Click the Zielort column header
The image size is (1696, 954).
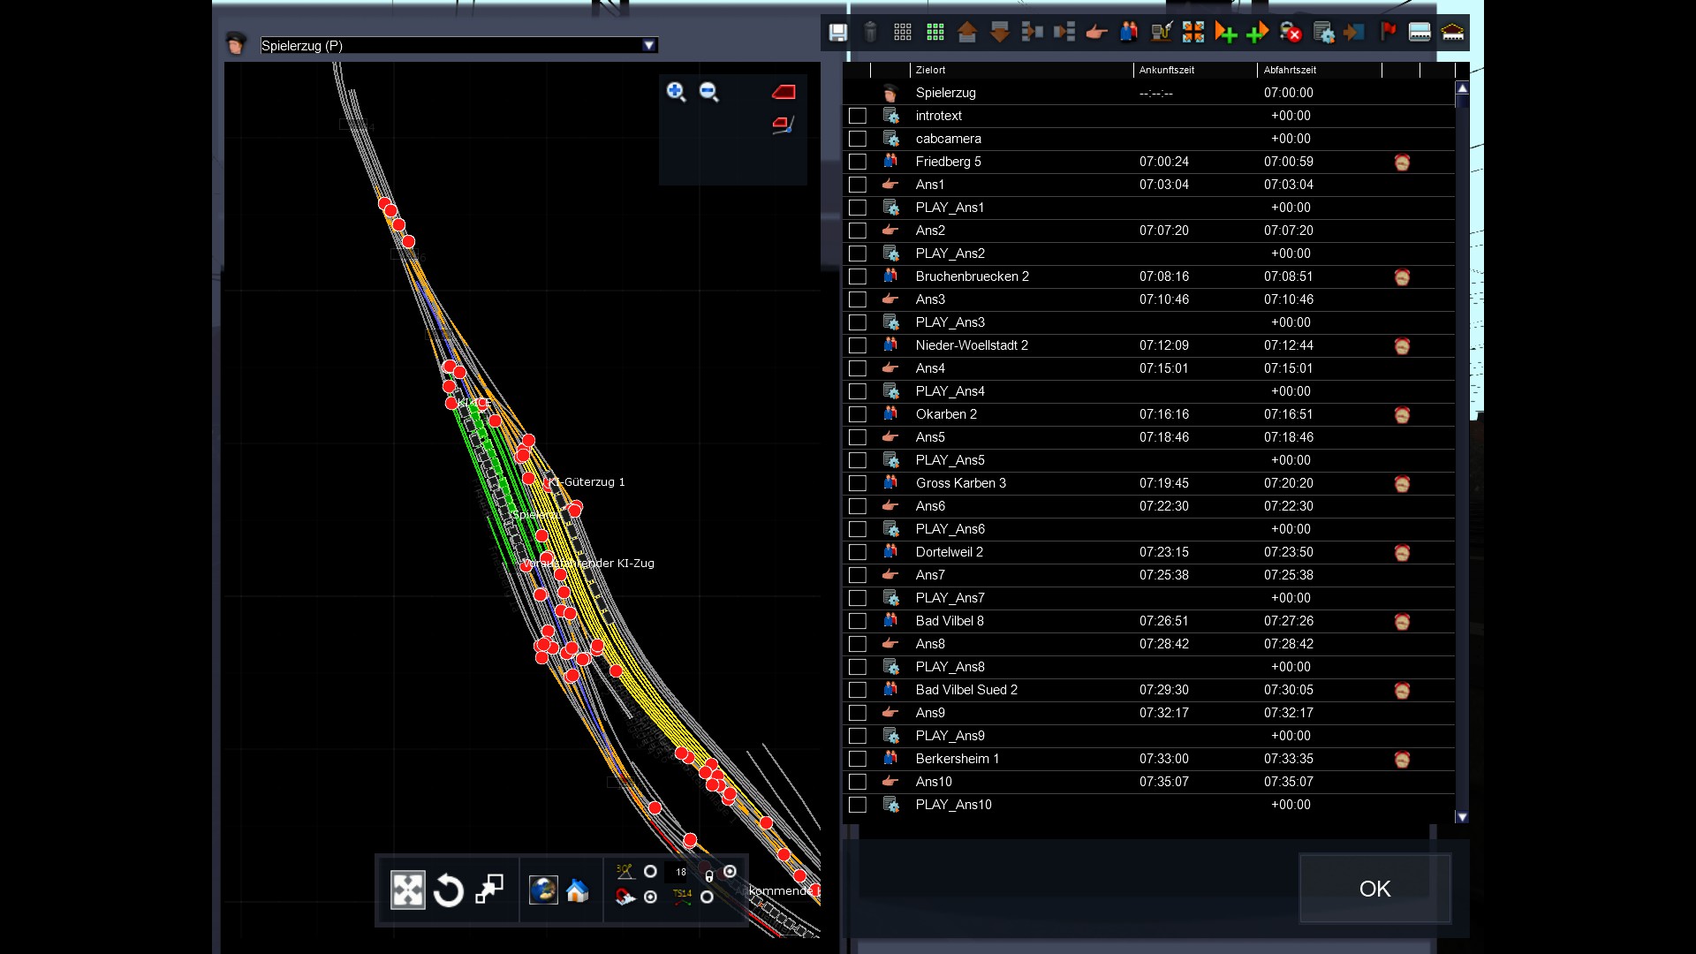pyautogui.click(x=930, y=70)
